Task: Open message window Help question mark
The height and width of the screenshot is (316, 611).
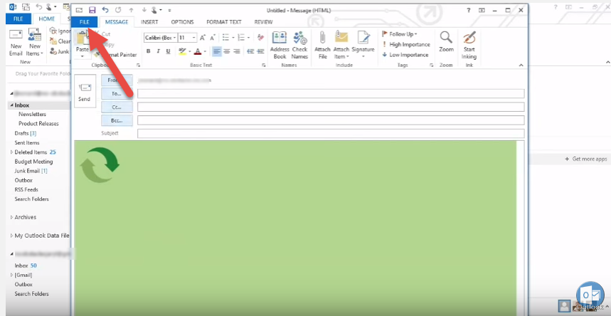Action: pos(469,10)
